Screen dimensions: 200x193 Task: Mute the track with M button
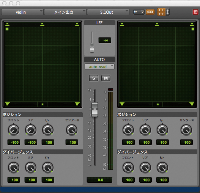pyautogui.click(x=106, y=78)
